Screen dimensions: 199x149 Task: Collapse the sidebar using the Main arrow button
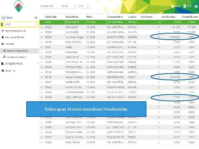(36, 18)
